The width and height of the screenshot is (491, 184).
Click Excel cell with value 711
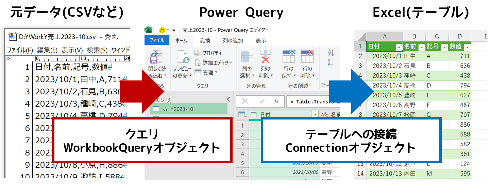[460, 56]
